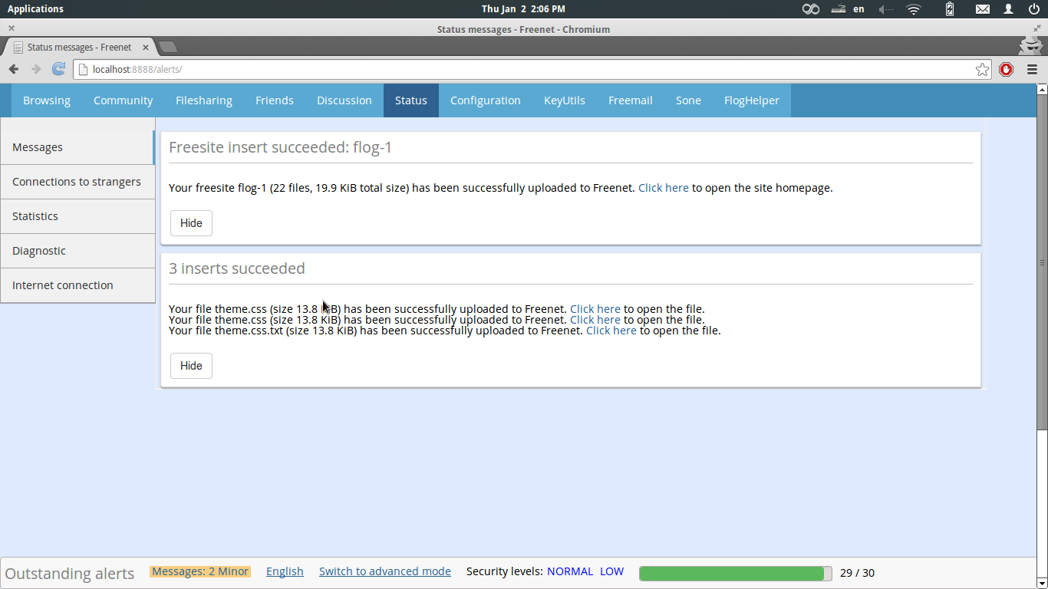Open the Sone menu

coord(688,100)
